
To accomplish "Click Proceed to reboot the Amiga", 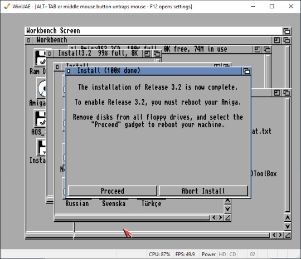I will (x=113, y=191).
